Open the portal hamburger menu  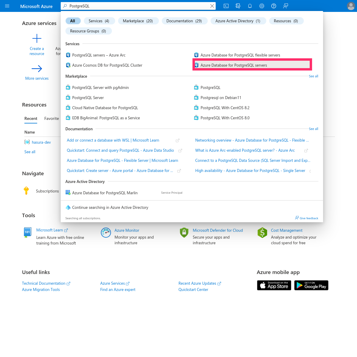[x=7, y=6]
